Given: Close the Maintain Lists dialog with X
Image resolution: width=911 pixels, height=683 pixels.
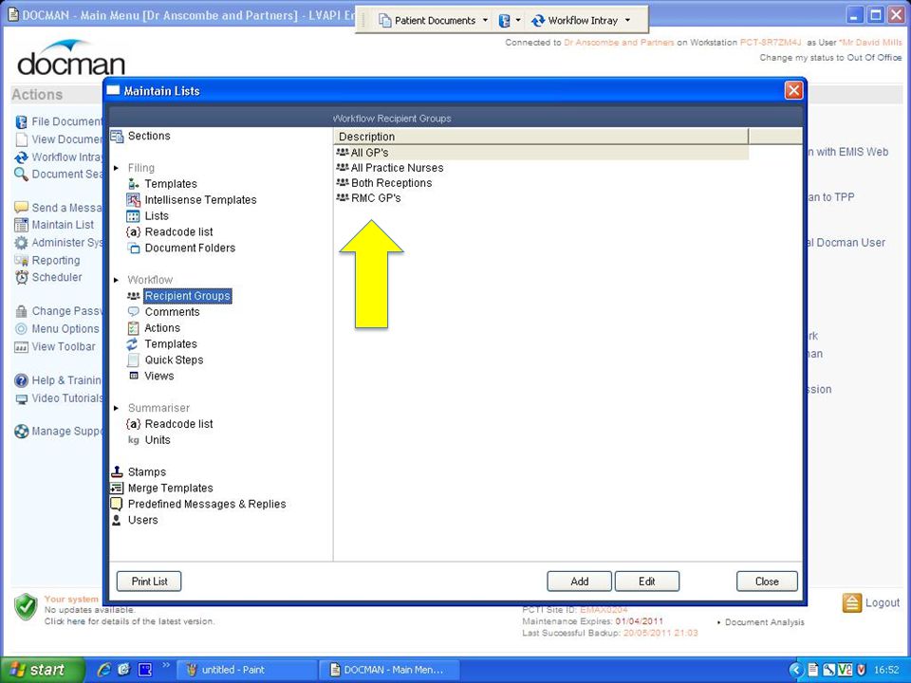Looking at the screenshot, I should pos(793,90).
